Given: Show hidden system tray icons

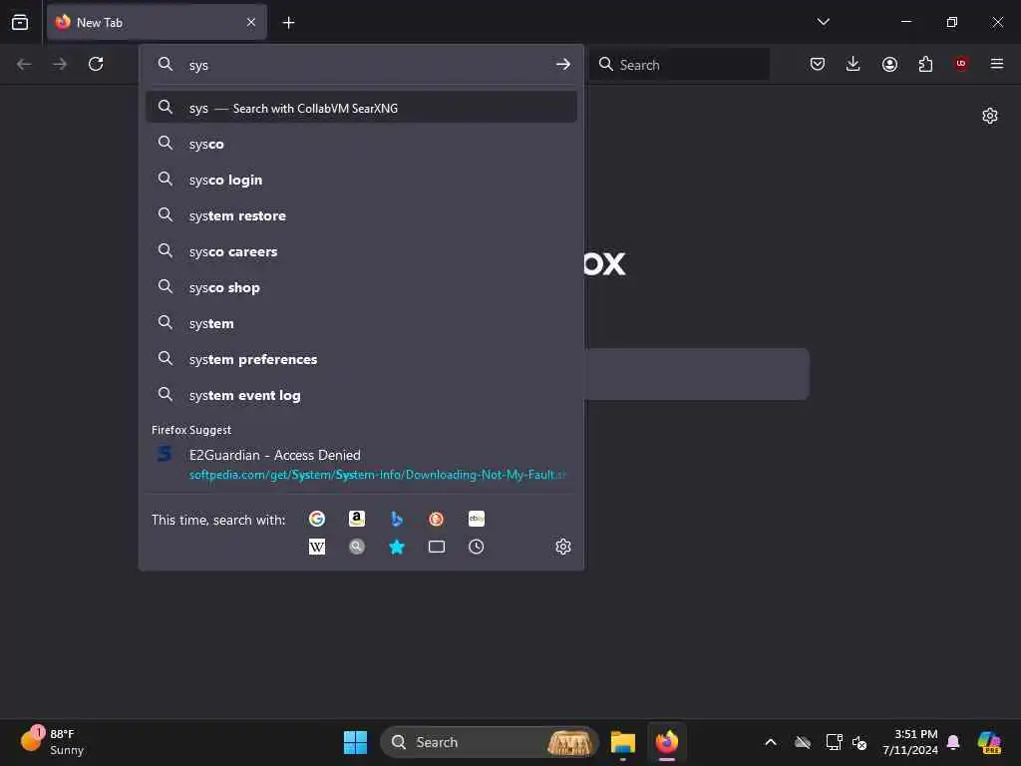Looking at the screenshot, I should (771, 742).
